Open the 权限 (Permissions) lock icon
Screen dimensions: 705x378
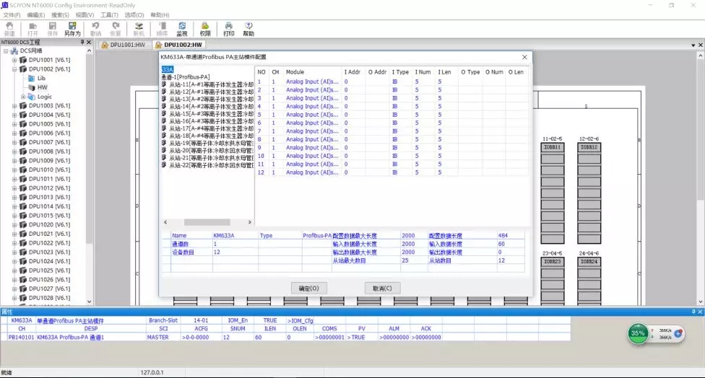click(x=205, y=26)
